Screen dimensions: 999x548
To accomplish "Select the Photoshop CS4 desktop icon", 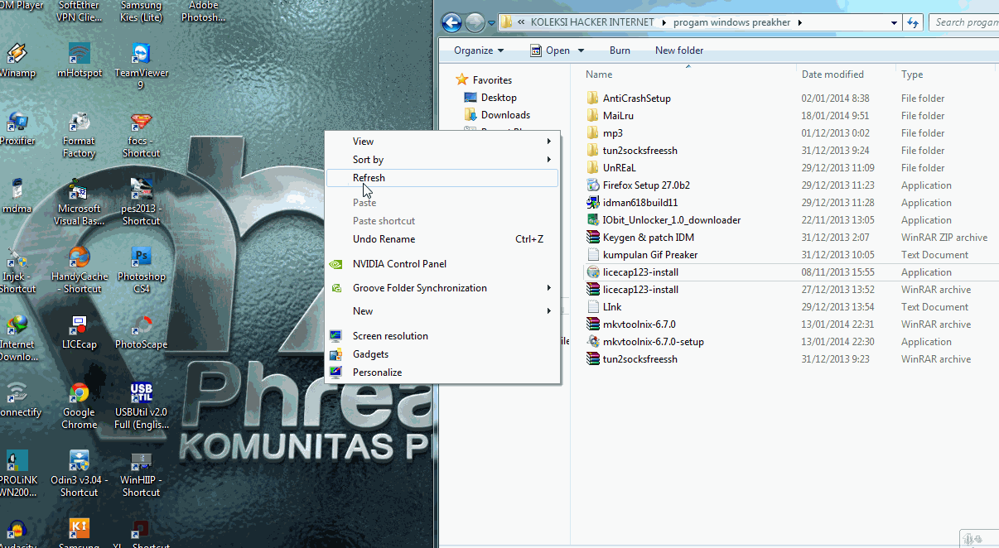I will point(142,270).
